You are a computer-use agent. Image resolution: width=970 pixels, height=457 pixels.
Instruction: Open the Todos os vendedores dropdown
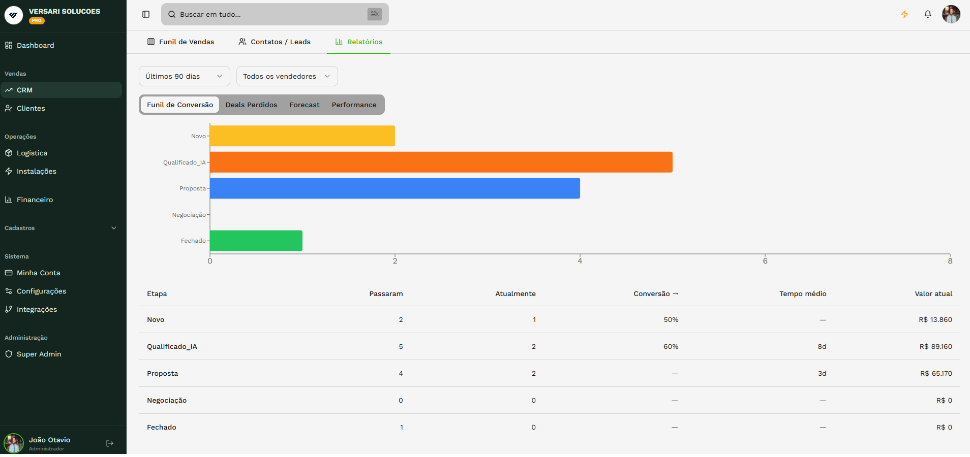point(287,76)
